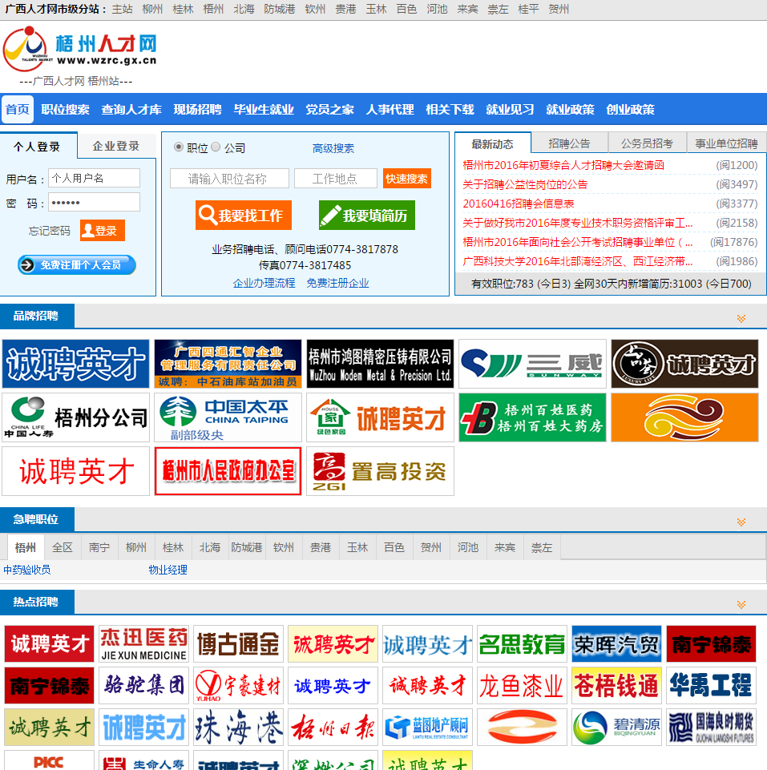767x770 pixels.
Task: Open the 梧州市人民政府办公室 banner
Action: 228,471
